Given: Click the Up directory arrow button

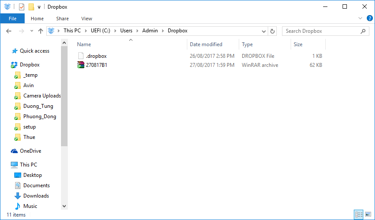Looking at the screenshot, I should coord(41,31).
